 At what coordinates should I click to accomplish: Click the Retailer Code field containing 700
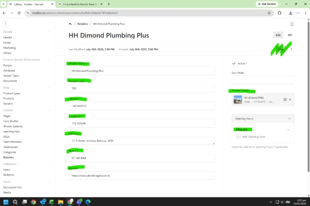click(x=141, y=88)
